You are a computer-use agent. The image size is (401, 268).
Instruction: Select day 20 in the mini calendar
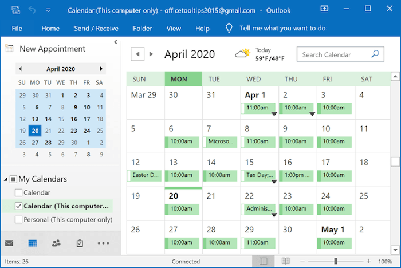pos(35,131)
